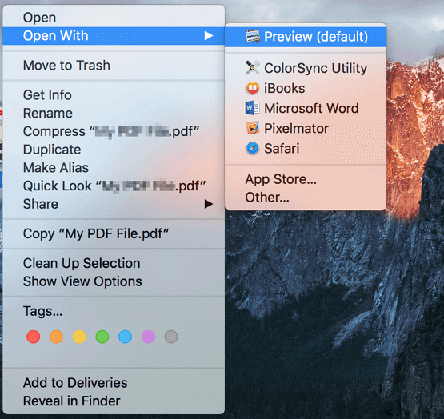Click the Preview app icon in submenu
This screenshot has width=444, height=419.
pyautogui.click(x=253, y=36)
